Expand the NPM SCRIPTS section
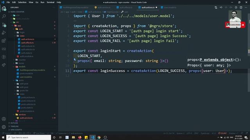Viewport: 250px width, 140px height. (x=16, y=129)
